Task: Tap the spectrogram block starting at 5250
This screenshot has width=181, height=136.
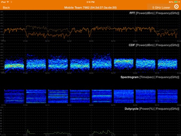Action: click(102, 96)
